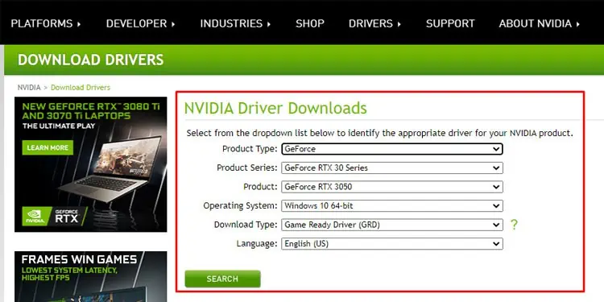Click the Frames Win Games banner

coord(91,276)
